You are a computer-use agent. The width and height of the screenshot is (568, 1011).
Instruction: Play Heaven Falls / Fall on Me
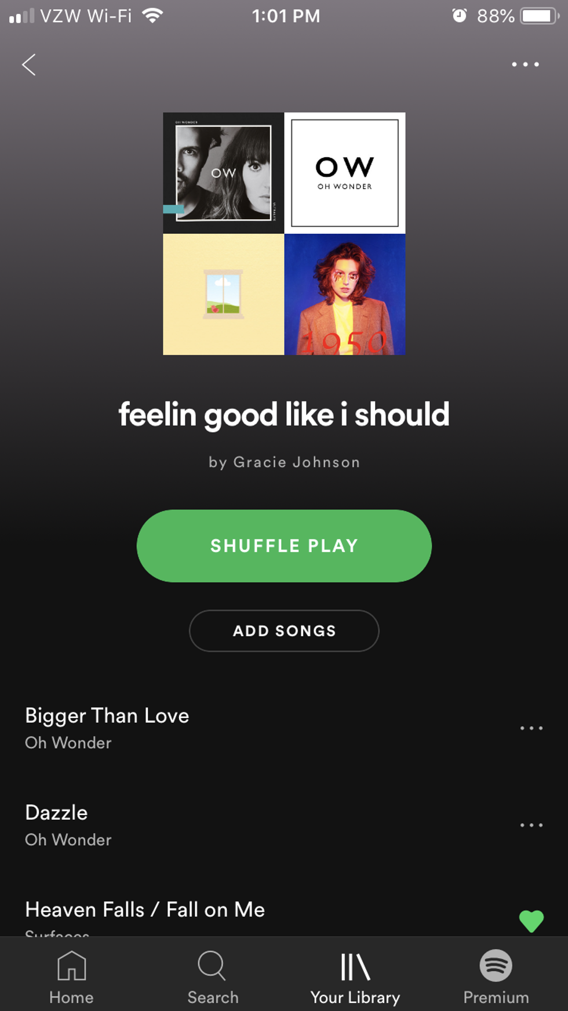point(145,909)
